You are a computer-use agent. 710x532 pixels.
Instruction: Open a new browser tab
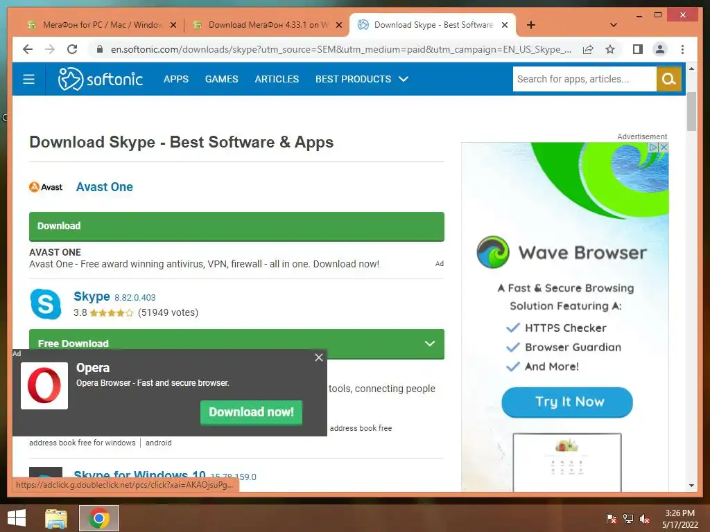[531, 25]
